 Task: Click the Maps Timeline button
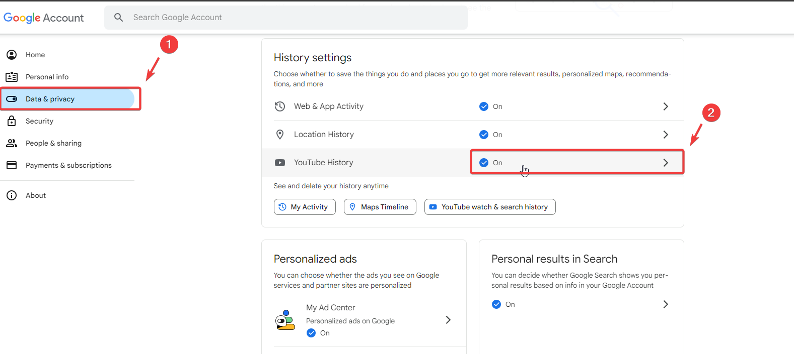[x=380, y=207]
